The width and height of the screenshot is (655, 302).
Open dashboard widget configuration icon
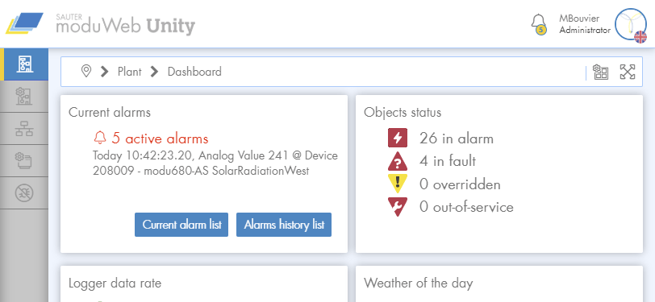(x=601, y=72)
